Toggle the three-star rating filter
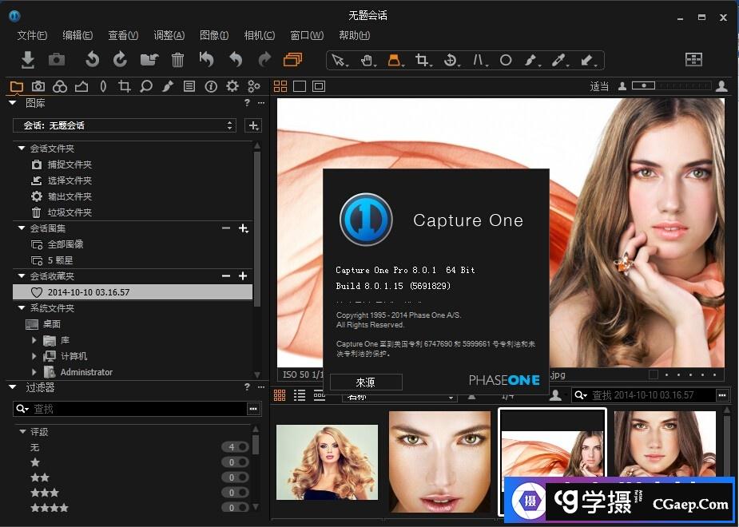Image resolution: width=739 pixels, height=527 pixels. coord(236,493)
